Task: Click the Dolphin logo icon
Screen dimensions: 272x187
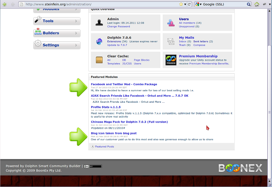Action: 99,41
